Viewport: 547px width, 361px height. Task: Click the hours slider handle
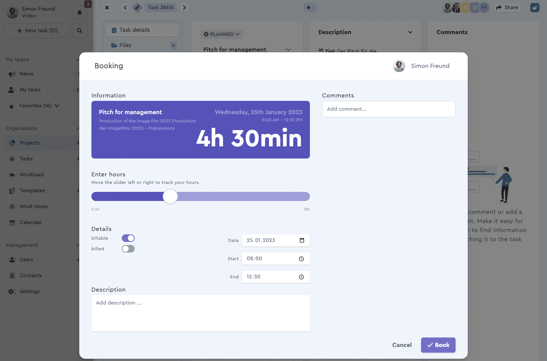170,196
